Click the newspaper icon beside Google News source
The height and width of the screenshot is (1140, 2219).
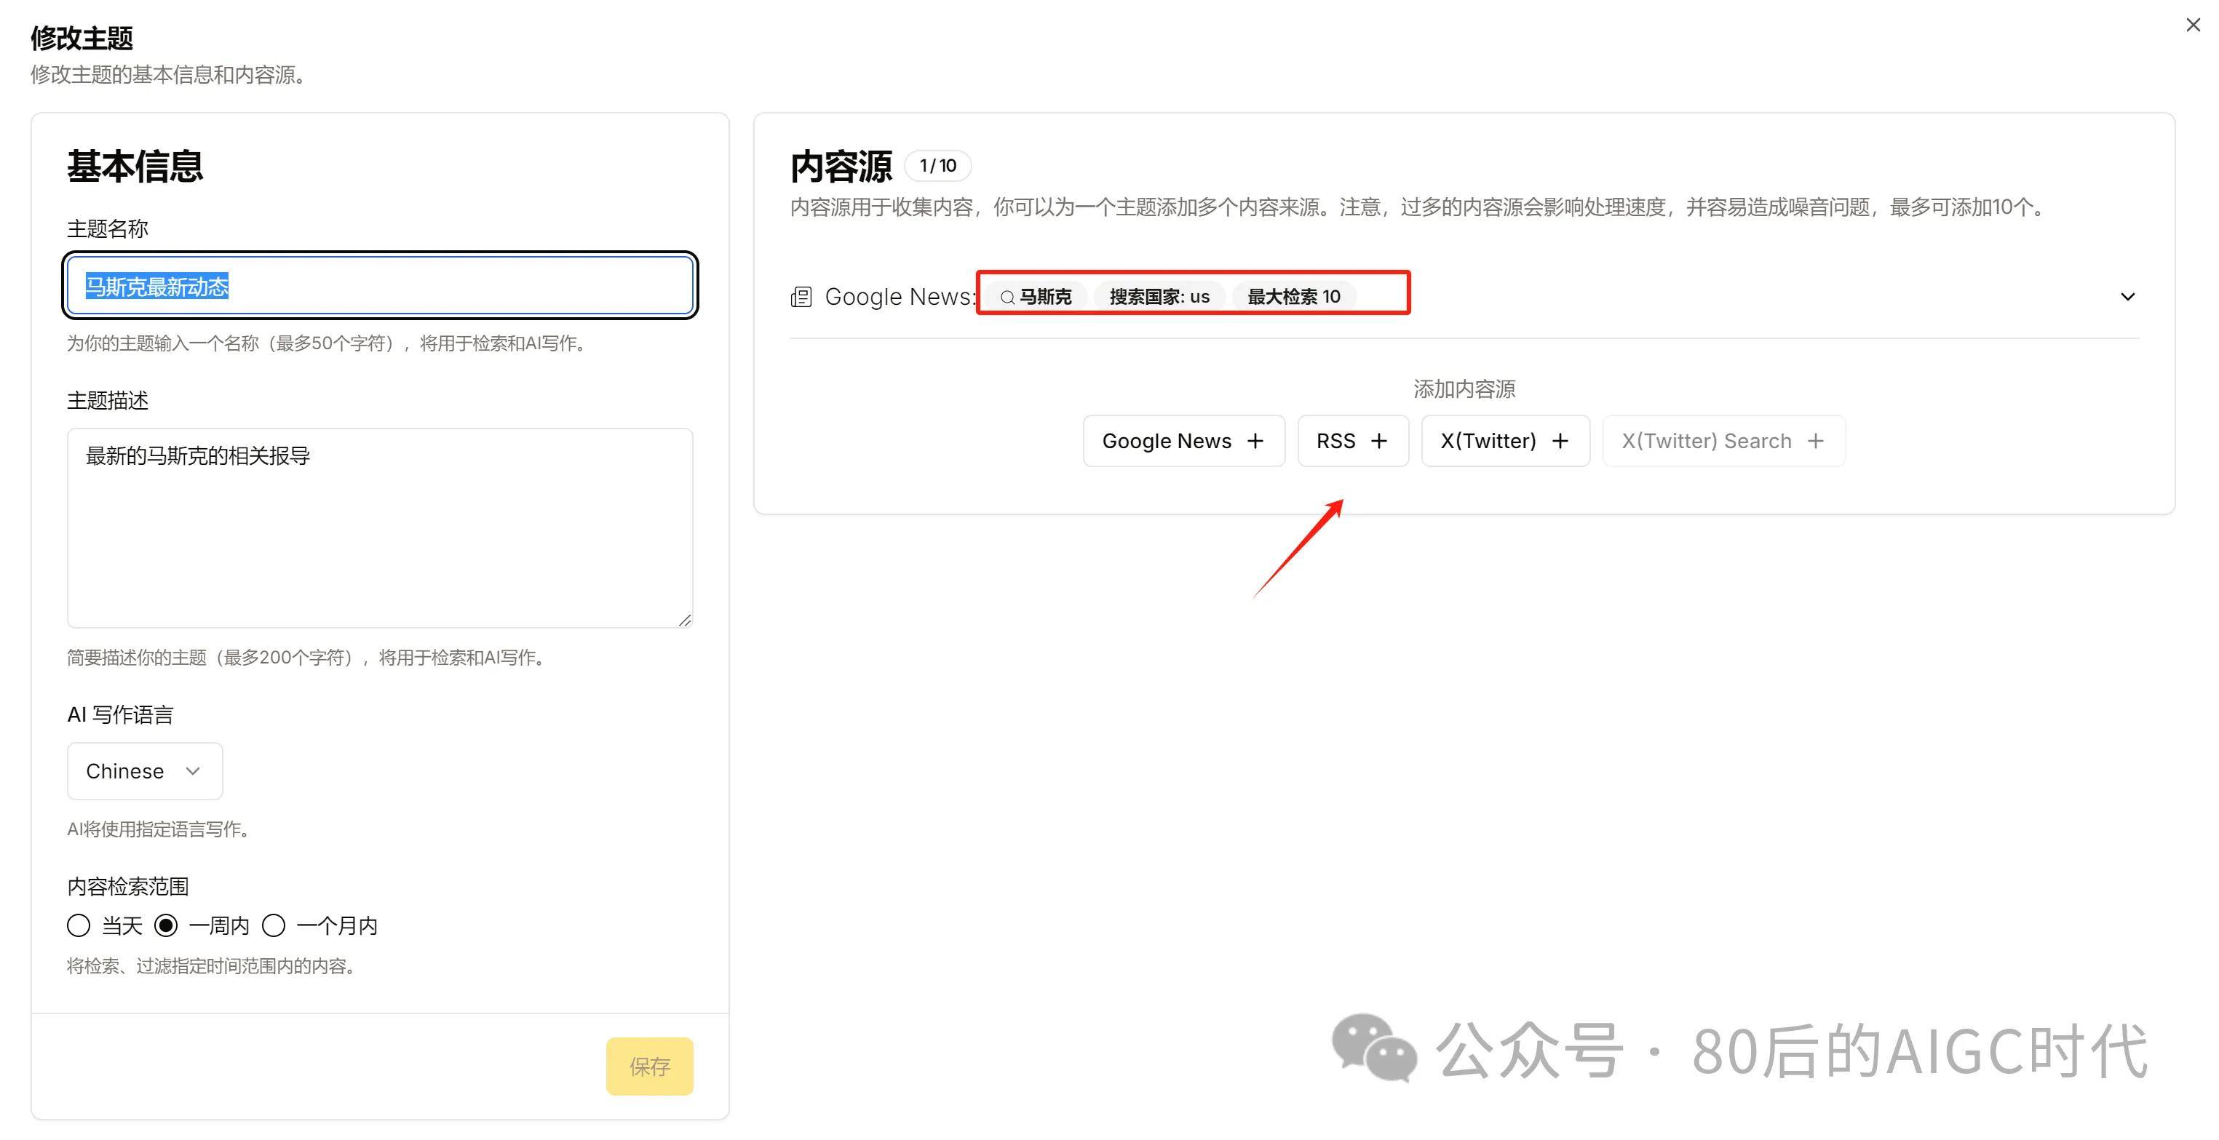[x=801, y=296]
